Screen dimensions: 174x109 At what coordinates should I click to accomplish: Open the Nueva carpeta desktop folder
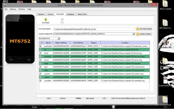(x=166, y=5)
